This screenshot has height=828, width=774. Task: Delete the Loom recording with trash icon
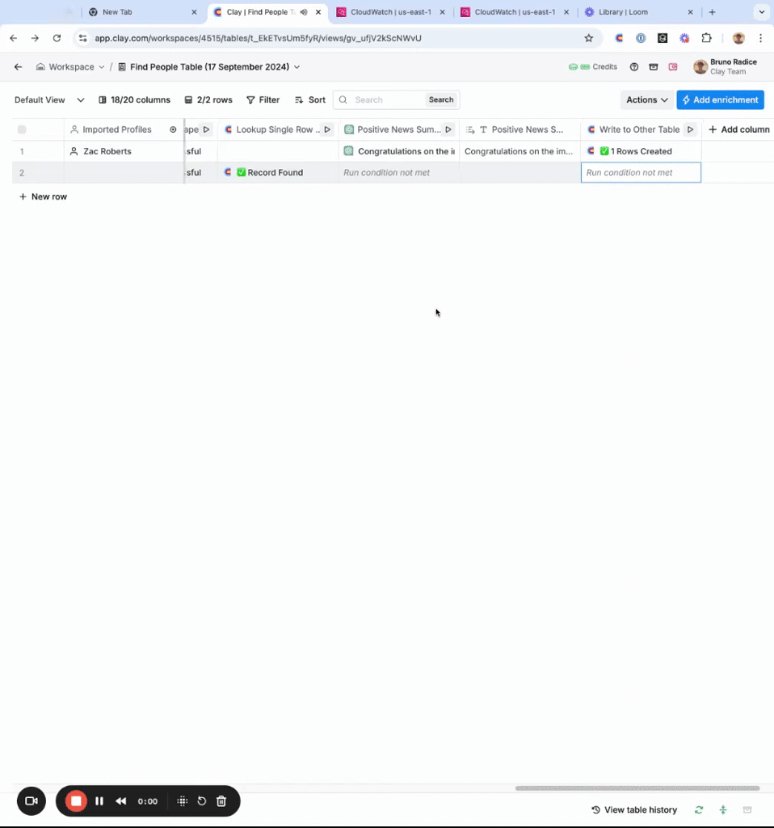(x=221, y=801)
